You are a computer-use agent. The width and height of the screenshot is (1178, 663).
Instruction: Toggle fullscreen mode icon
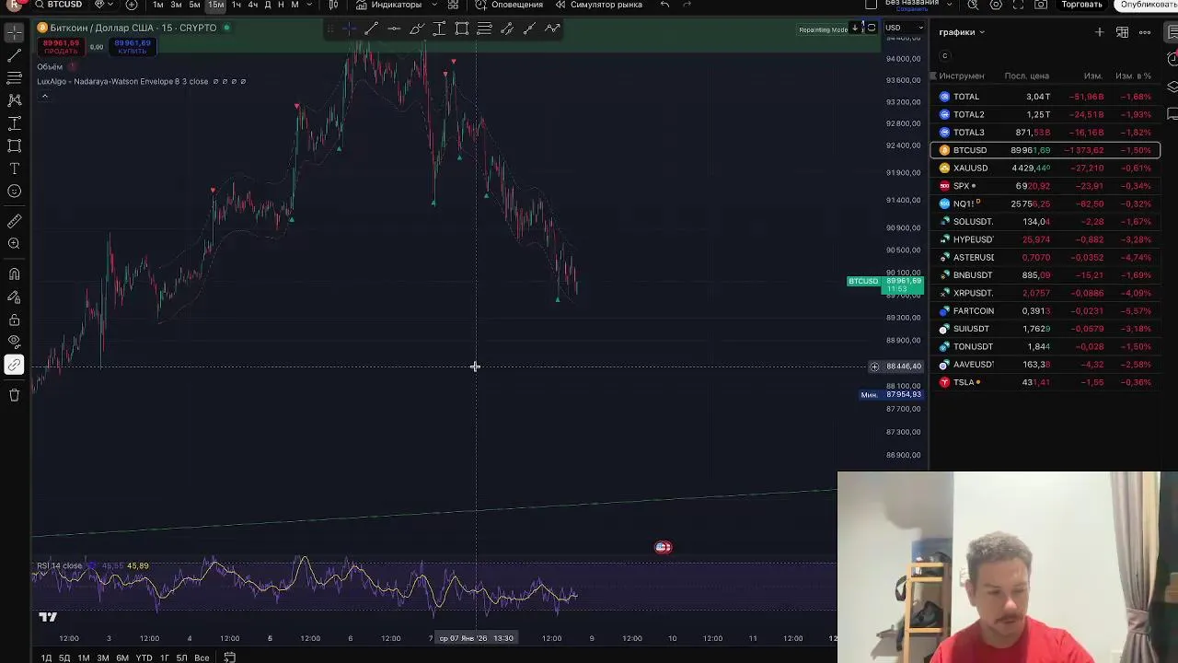pos(1019,5)
